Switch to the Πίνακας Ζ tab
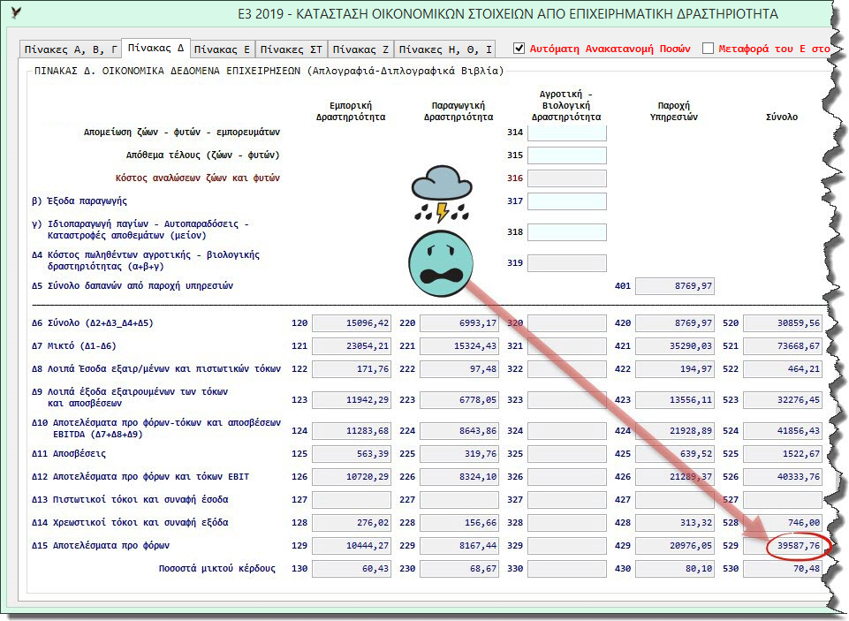The image size is (849, 621). 360,49
